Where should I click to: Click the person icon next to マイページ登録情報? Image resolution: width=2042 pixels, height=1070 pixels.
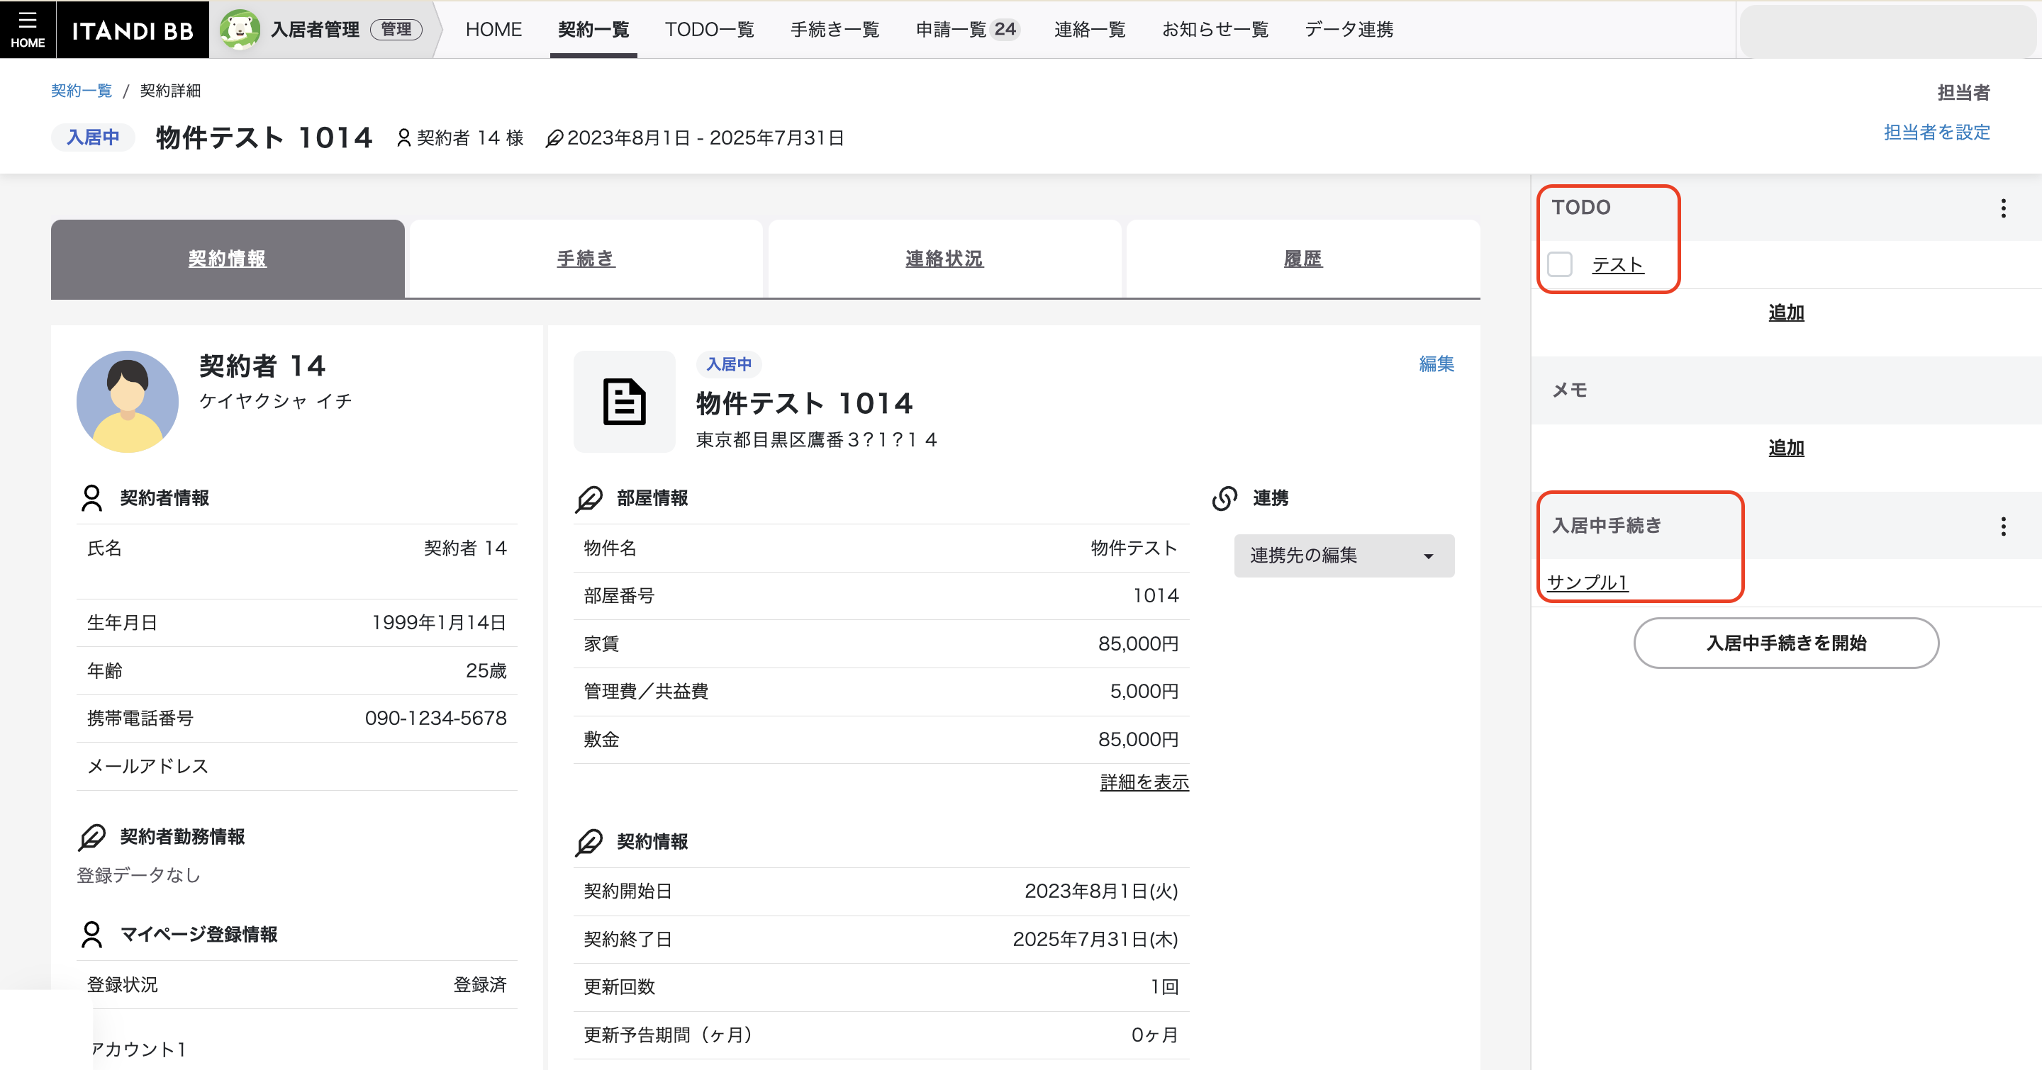92,935
